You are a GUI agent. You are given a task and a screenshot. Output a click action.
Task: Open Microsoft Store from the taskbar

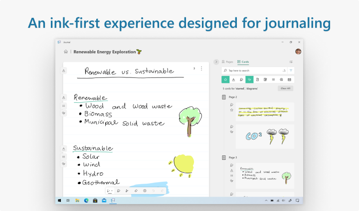pyautogui.click(x=95, y=201)
